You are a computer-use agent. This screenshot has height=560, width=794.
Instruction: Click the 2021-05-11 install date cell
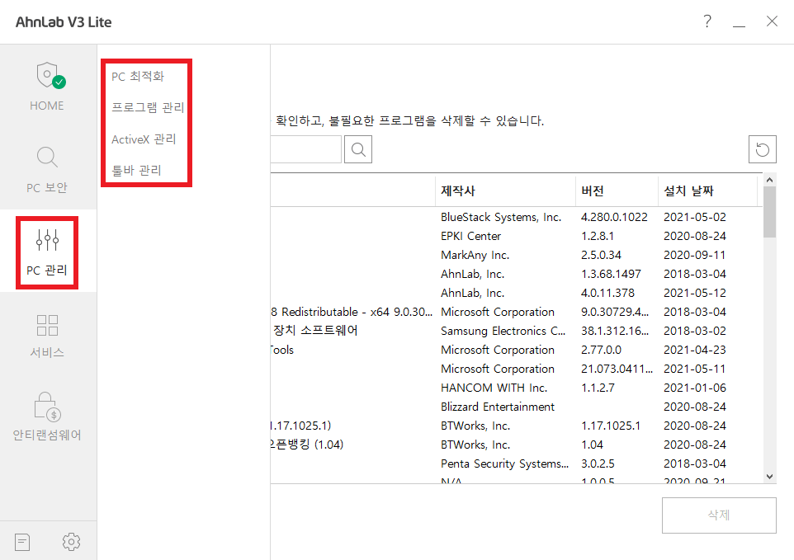click(x=695, y=369)
